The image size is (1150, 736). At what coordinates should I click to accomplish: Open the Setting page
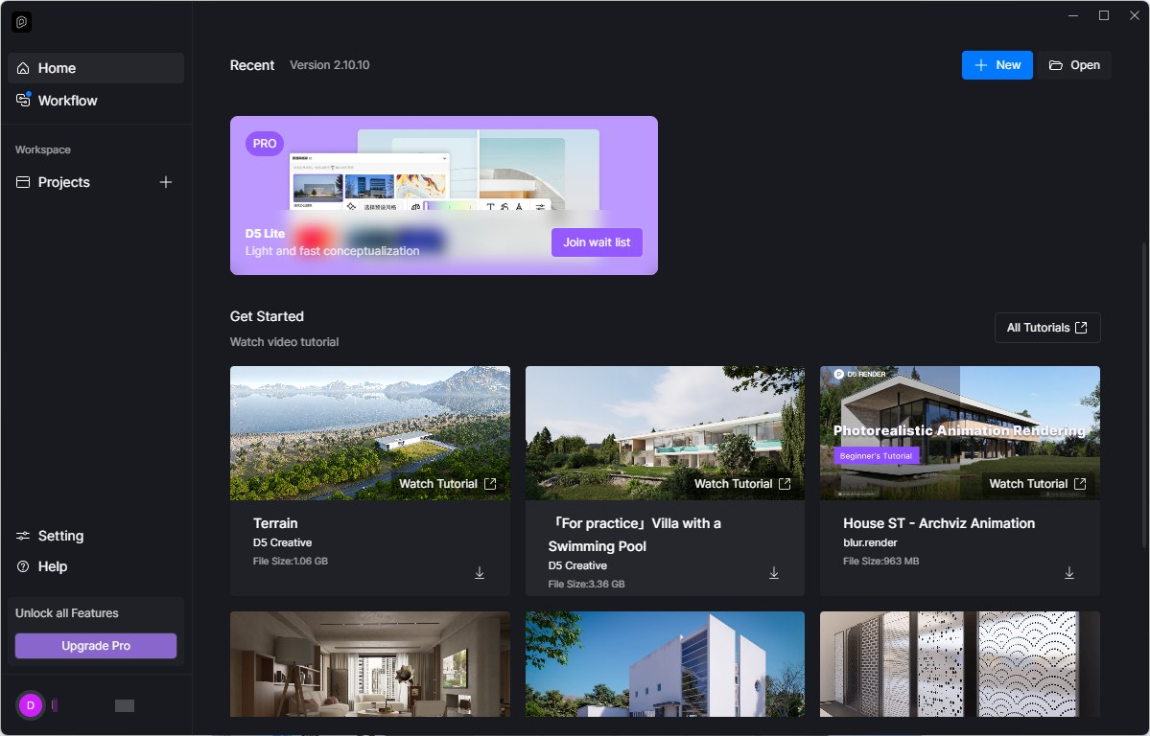[50, 536]
